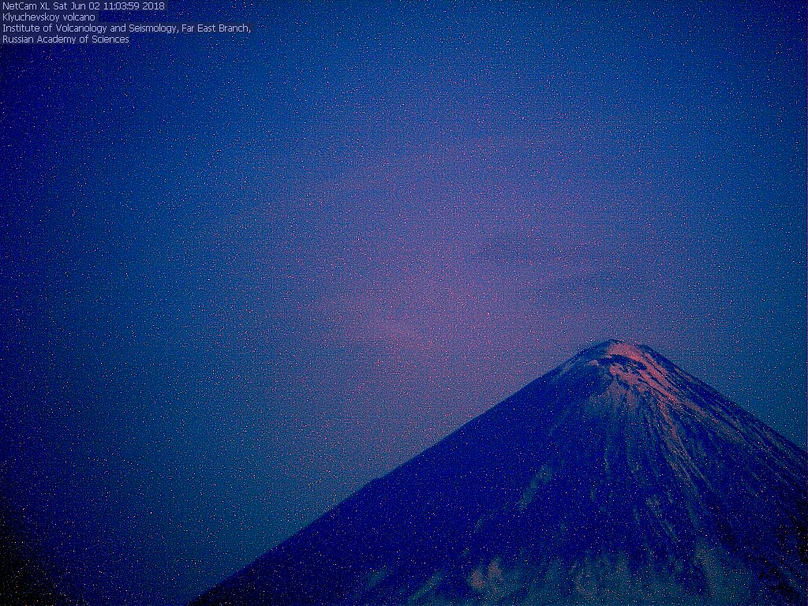Image resolution: width=808 pixels, height=606 pixels.
Task: Click the 'Klyuchevskoy volcano' caption text
Action: point(49,17)
